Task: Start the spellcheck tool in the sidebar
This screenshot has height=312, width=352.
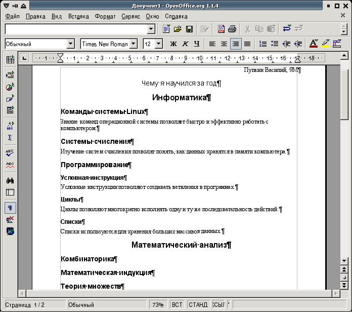Action: coord(10,151)
